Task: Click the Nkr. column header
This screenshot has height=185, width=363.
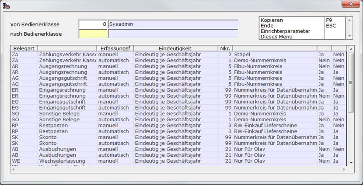Action: [225, 48]
